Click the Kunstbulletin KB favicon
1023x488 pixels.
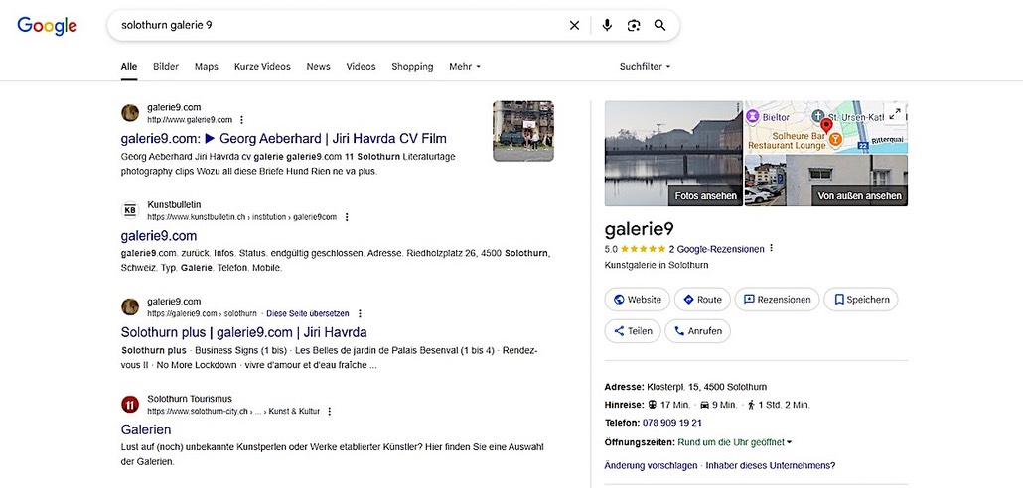[130, 210]
